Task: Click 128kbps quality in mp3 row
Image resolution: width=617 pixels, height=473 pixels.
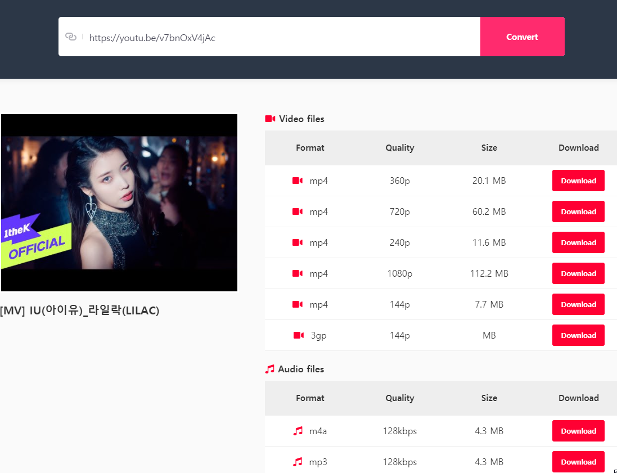Action: pyautogui.click(x=400, y=462)
